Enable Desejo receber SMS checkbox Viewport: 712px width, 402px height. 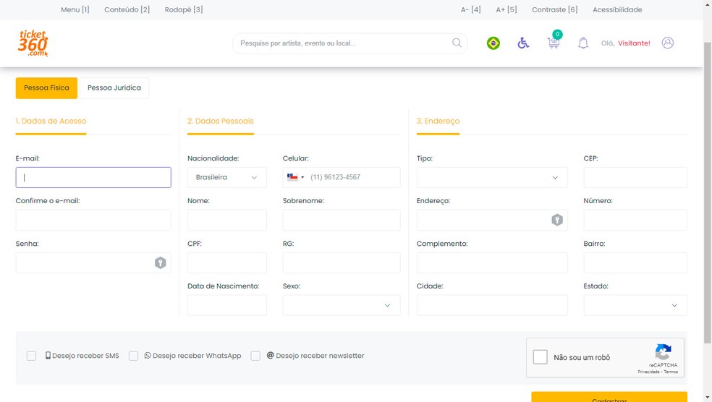click(32, 356)
